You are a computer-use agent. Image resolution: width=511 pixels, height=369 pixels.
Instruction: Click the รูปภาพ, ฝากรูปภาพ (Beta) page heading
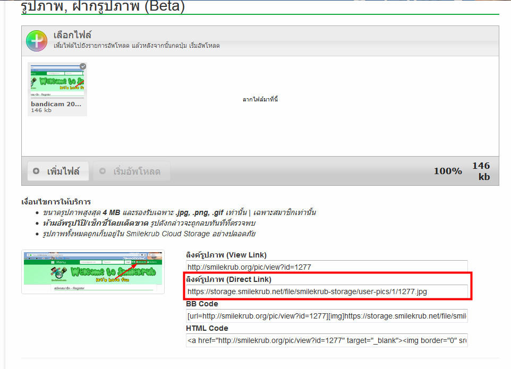[x=103, y=6]
